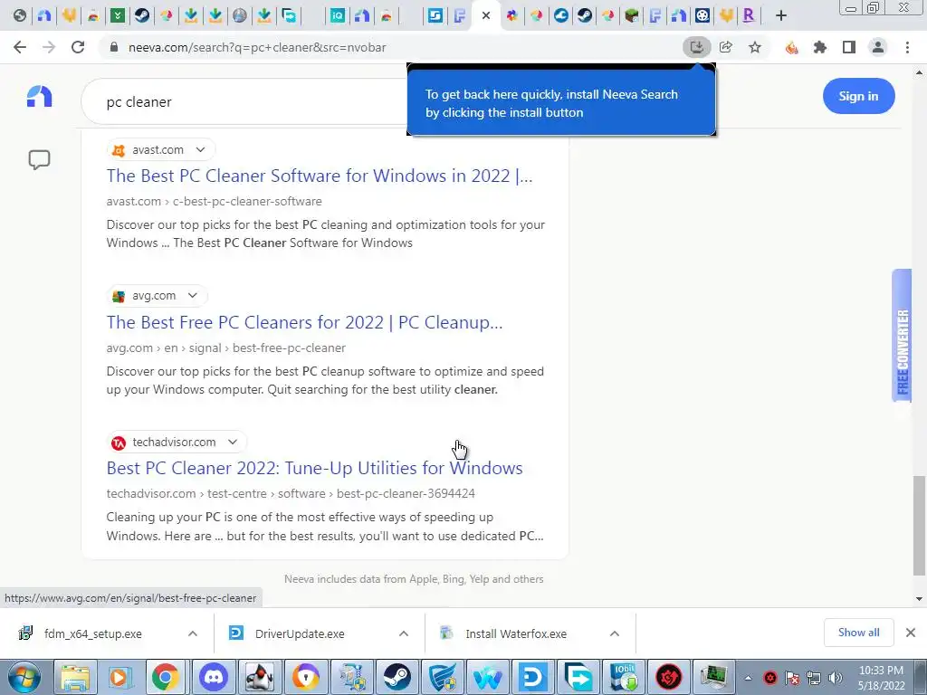Switch to Chrome in the taskbar

point(166,677)
